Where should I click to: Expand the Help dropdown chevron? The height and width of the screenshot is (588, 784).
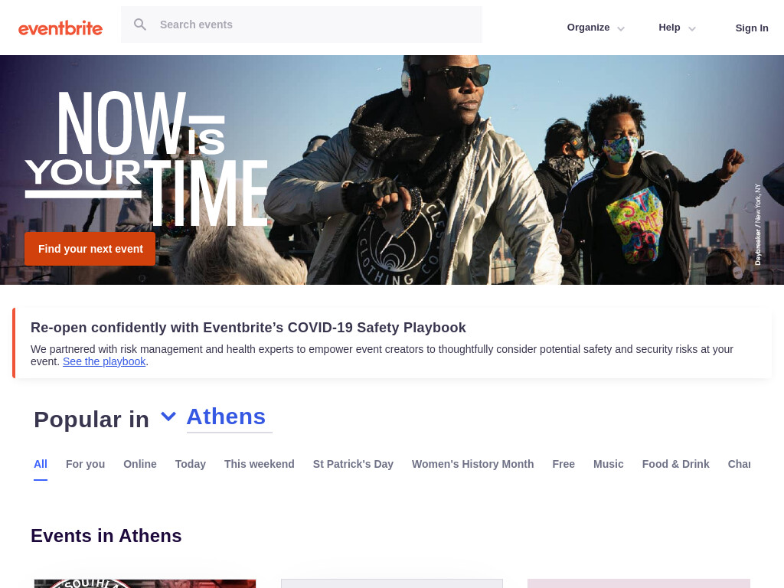(x=692, y=28)
